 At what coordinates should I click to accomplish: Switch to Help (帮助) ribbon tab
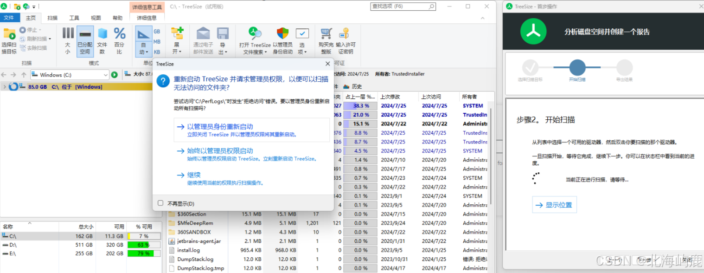tap(118, 18)
